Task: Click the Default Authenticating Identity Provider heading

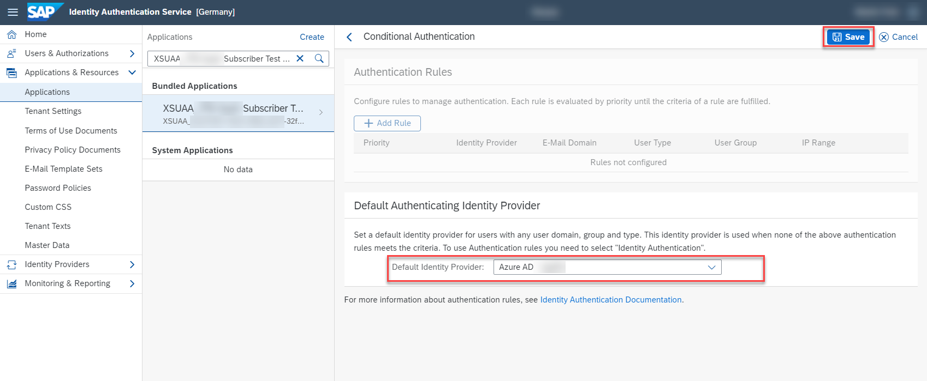Action: [447, 205]
